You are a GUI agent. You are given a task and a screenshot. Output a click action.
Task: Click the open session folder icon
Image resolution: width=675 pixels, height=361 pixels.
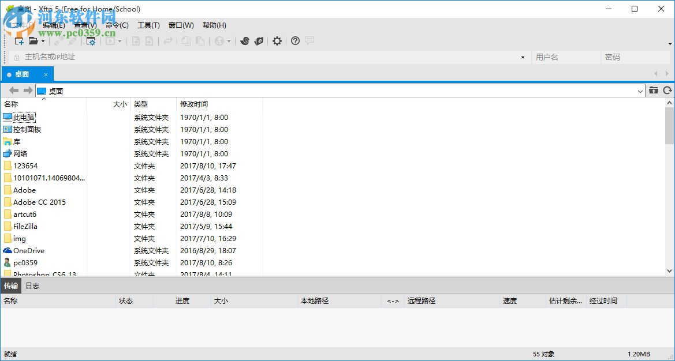pos(33,41)
